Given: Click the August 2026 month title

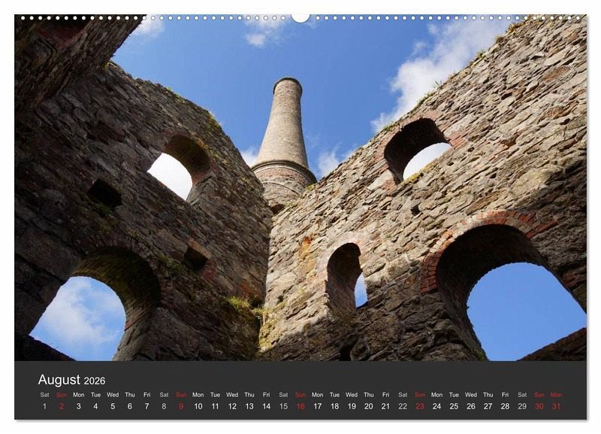Looking at the screenshot, I should tap(71, 380).
